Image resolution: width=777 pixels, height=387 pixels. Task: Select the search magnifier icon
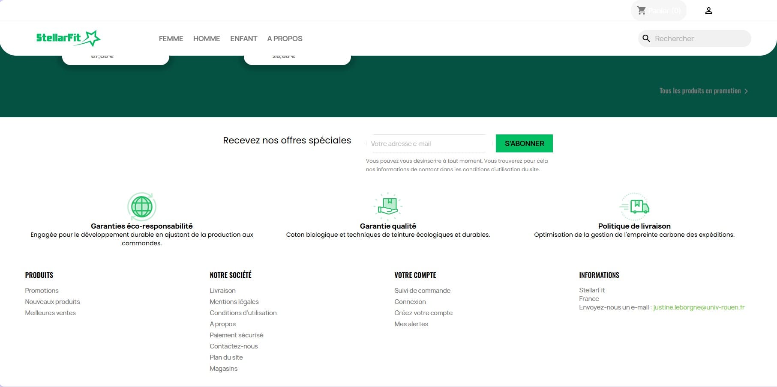coord(646,39)
